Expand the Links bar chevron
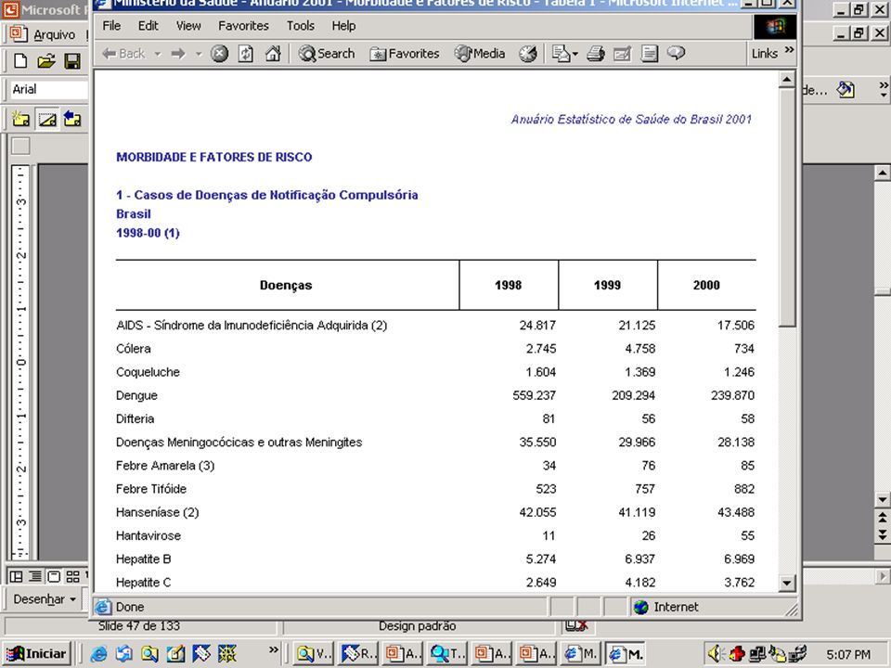Image resolution: width=891 pixels, height=668 pixels. coord(789,50)
